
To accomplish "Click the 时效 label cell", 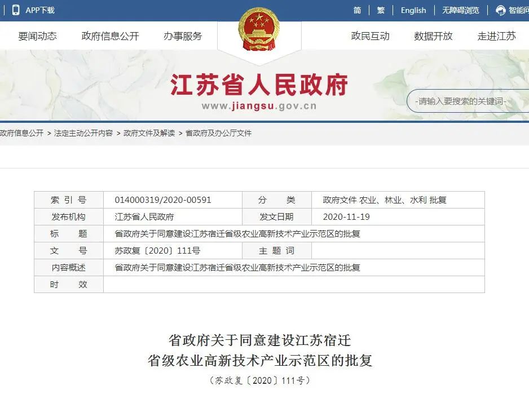I will [69, 284].
